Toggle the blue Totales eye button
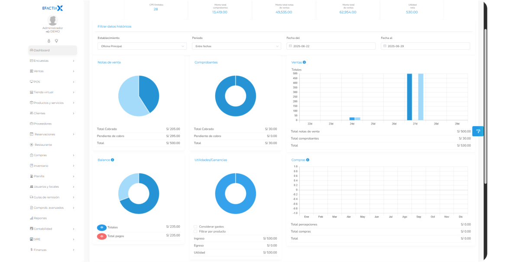Viewport: 509px width, 262px height. 102,227
